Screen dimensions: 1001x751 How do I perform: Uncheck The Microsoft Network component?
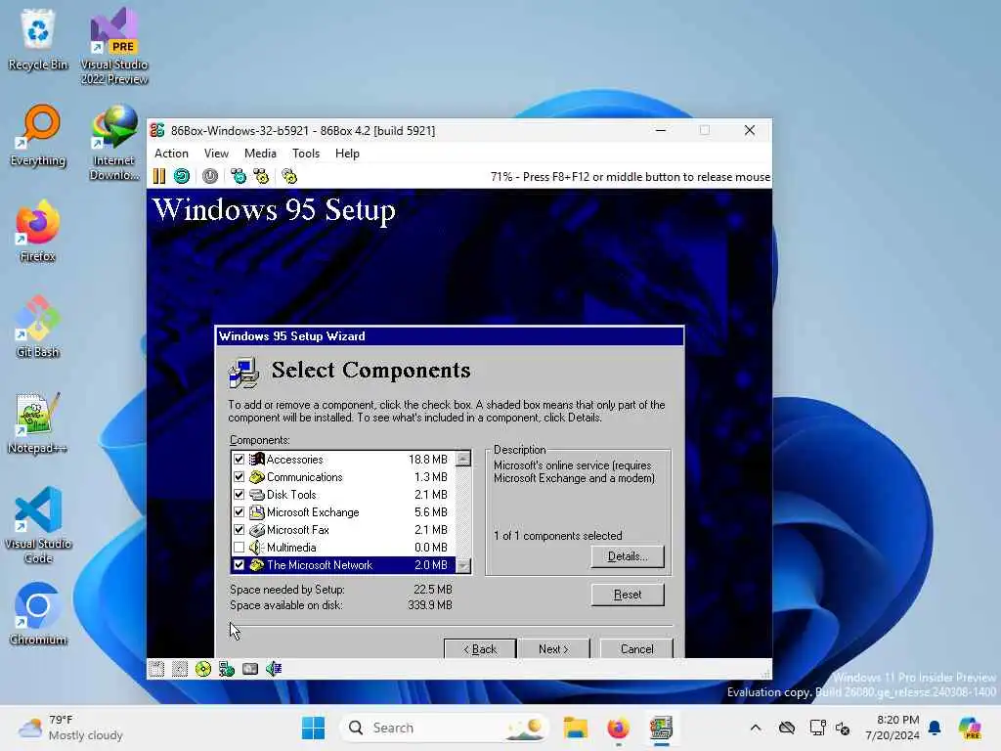pos(239,565)
